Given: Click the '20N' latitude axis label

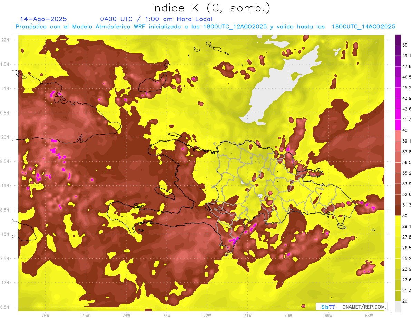Looking at the screenshot, I should click(x=6, y=137).
